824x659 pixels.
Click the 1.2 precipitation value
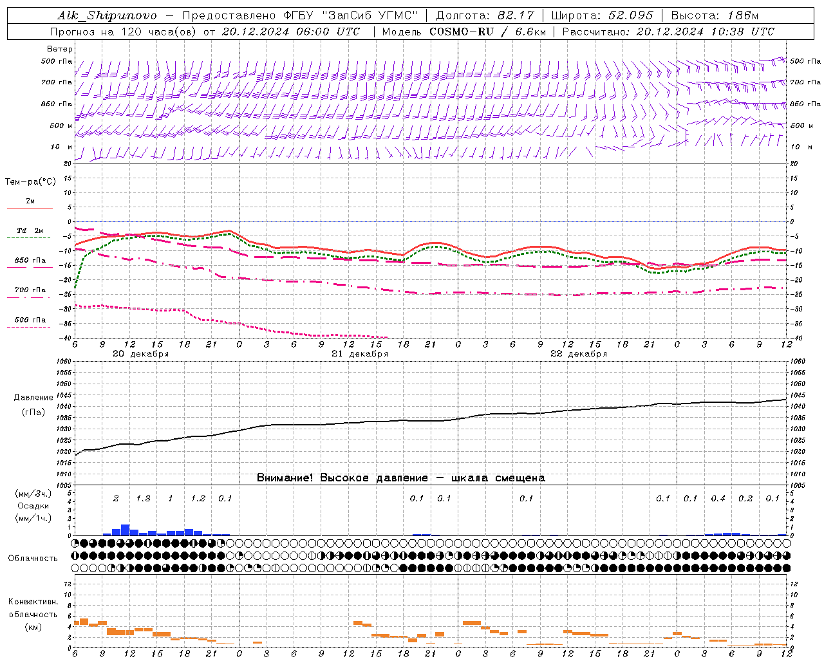pyautogui.click(x=198, y=498)
